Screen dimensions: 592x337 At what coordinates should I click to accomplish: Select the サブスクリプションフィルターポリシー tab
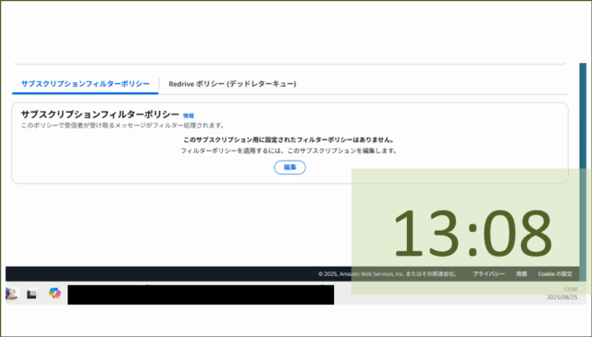(x=85, y=84)
